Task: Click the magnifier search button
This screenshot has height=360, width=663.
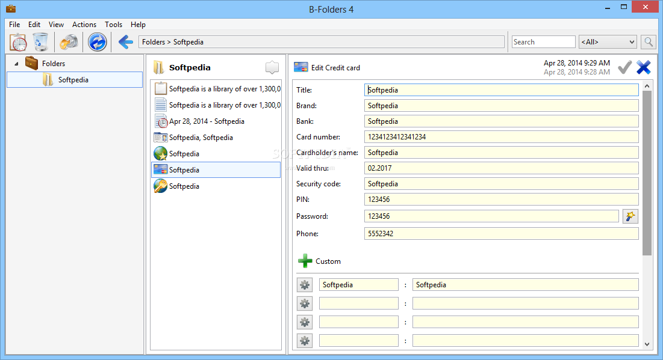Action: 648,42
